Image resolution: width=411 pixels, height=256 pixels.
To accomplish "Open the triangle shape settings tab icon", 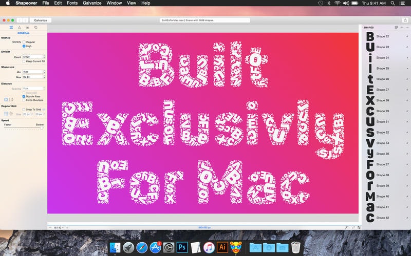I will coord(20,28).
